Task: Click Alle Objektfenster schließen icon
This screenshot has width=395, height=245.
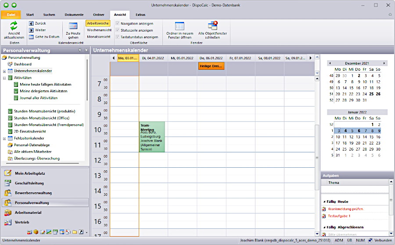Action: point(212,26)
